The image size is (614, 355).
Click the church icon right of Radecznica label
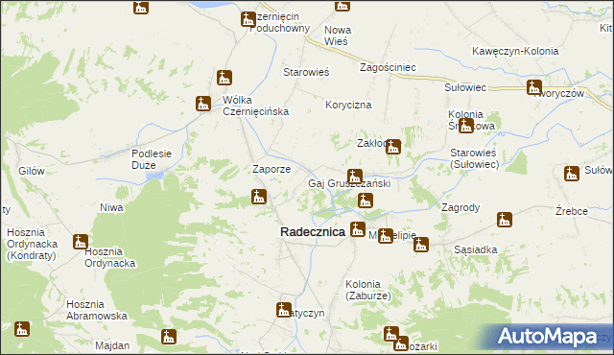[x=358, y=229]
